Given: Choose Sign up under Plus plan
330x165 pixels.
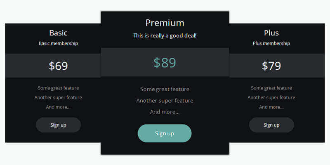Looking at the screenshot, I should coord(271,125).
